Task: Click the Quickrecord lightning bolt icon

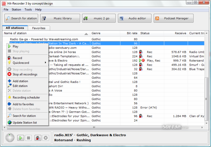Action: point(10,62)
